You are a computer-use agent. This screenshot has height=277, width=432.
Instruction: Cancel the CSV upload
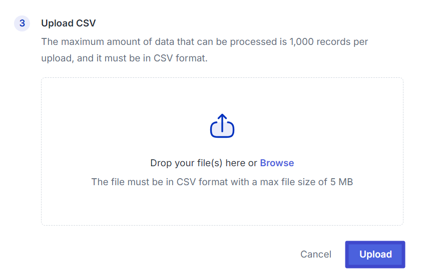tap(315, 255)
